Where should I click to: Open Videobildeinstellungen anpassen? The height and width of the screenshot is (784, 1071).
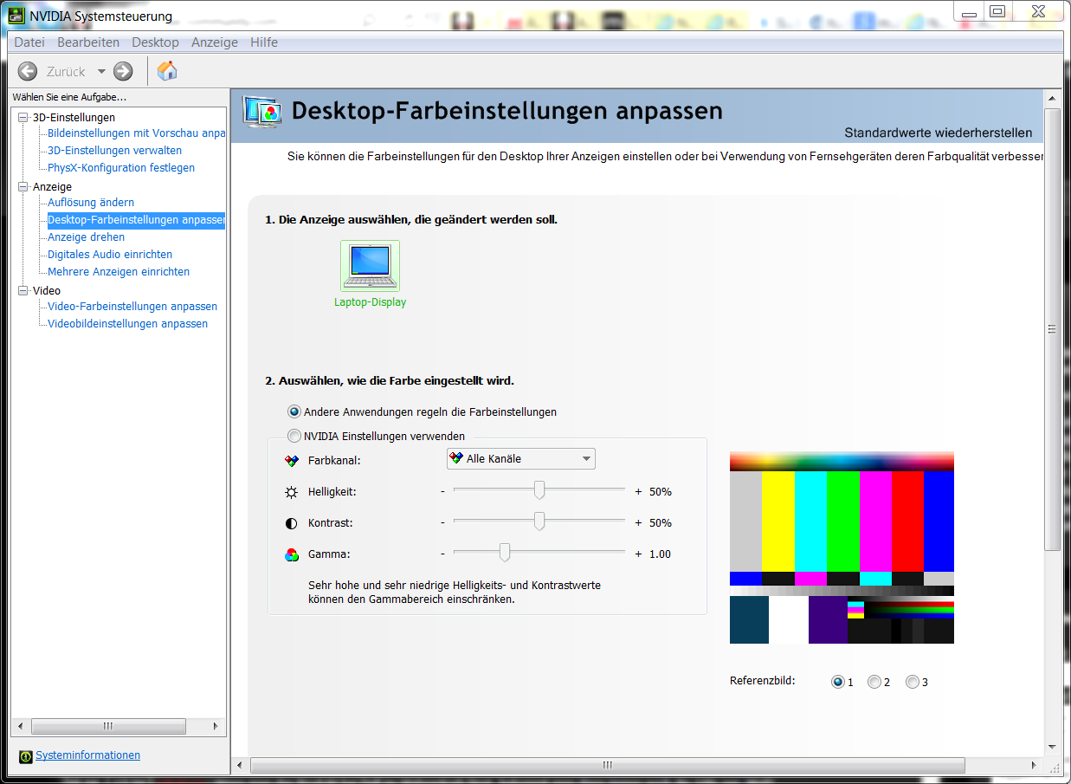(x=127, y=324)
